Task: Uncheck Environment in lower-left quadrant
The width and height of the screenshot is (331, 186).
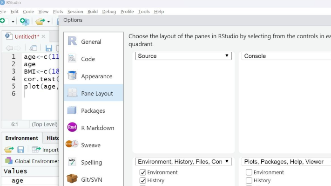Action: tap(143, 172)
